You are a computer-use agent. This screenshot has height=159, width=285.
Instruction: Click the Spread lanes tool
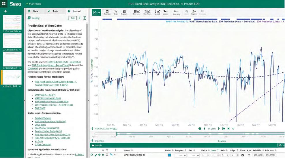point(157,12)
